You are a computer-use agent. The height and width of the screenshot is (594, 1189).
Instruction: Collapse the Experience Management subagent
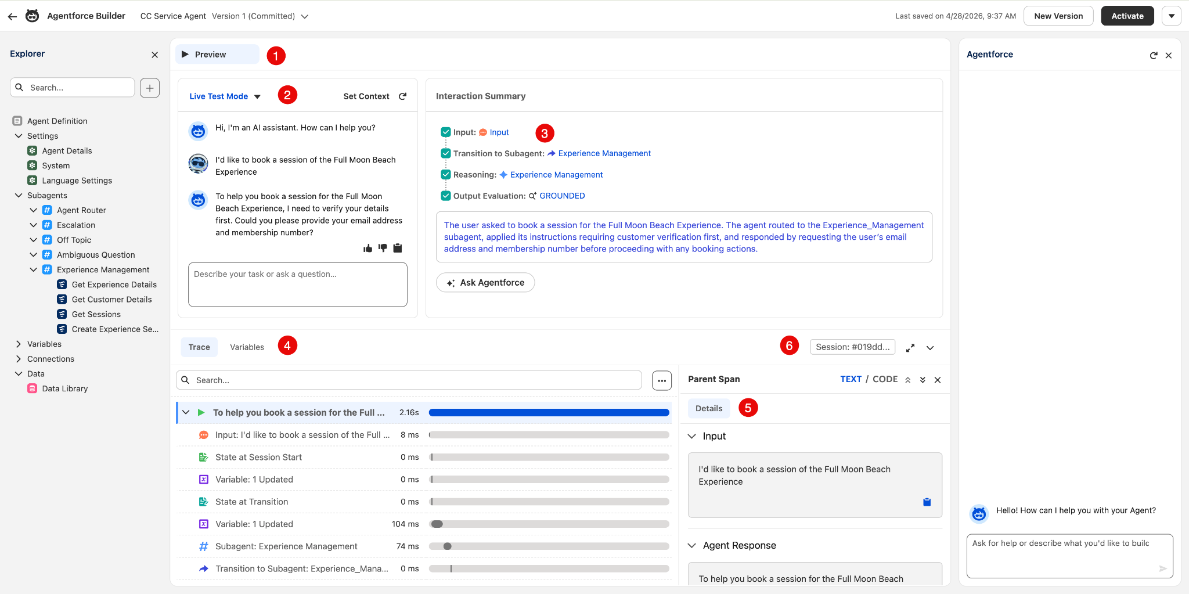tap(34, 270)
